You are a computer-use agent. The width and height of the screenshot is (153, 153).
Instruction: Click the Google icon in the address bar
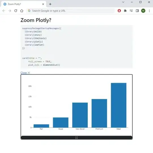29,11
